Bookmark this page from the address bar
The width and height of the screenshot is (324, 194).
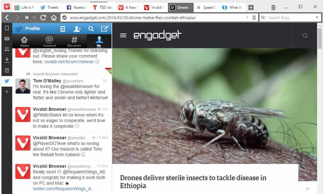254,18
